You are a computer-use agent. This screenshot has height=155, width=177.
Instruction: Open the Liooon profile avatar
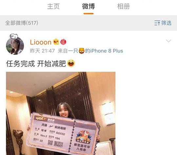15,46
